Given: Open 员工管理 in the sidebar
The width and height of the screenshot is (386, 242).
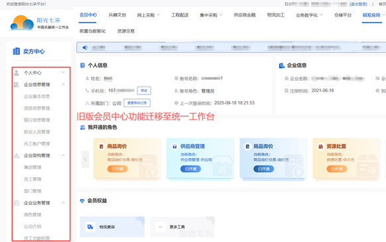Looking at the screenshot, I should pos(32,179).
